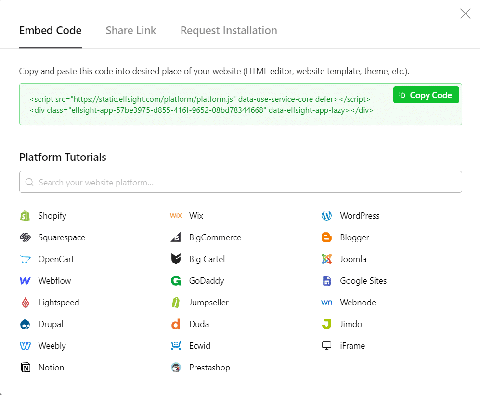The height and width of the screenshot is (395, 480).
Task: Open the Google Sites tutorial link
Action: [x=363, y=281]
